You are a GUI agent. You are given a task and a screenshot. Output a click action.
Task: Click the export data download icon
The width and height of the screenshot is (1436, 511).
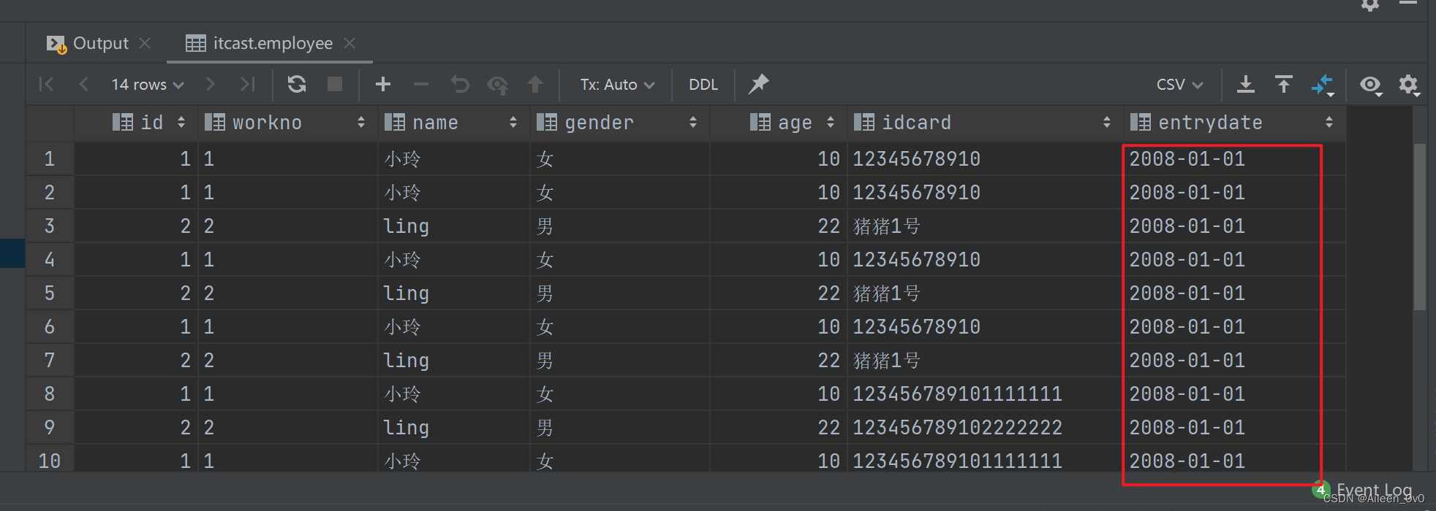(1245, 85)
